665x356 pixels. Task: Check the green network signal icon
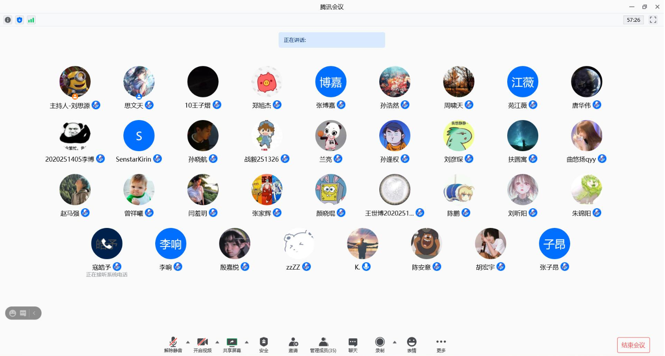31,20
